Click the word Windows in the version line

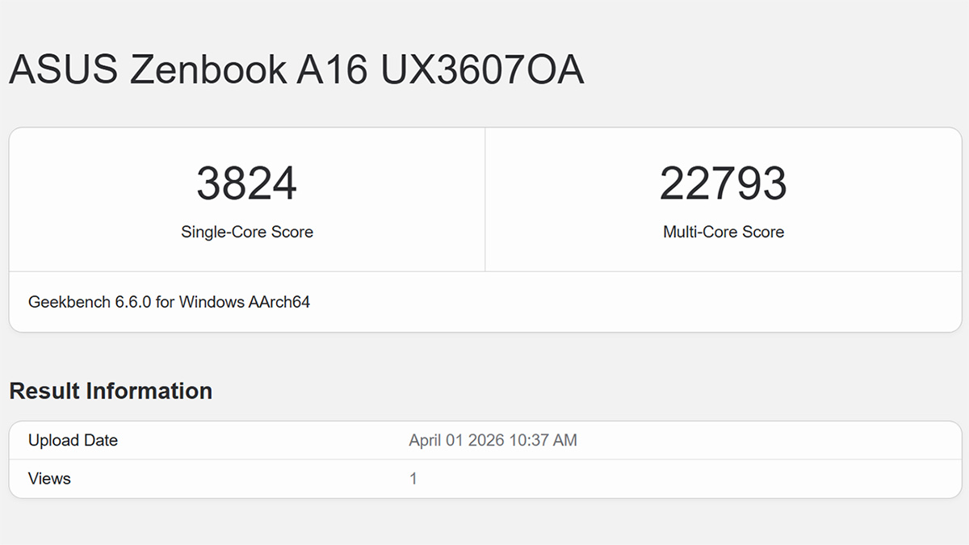click(212, 302)
